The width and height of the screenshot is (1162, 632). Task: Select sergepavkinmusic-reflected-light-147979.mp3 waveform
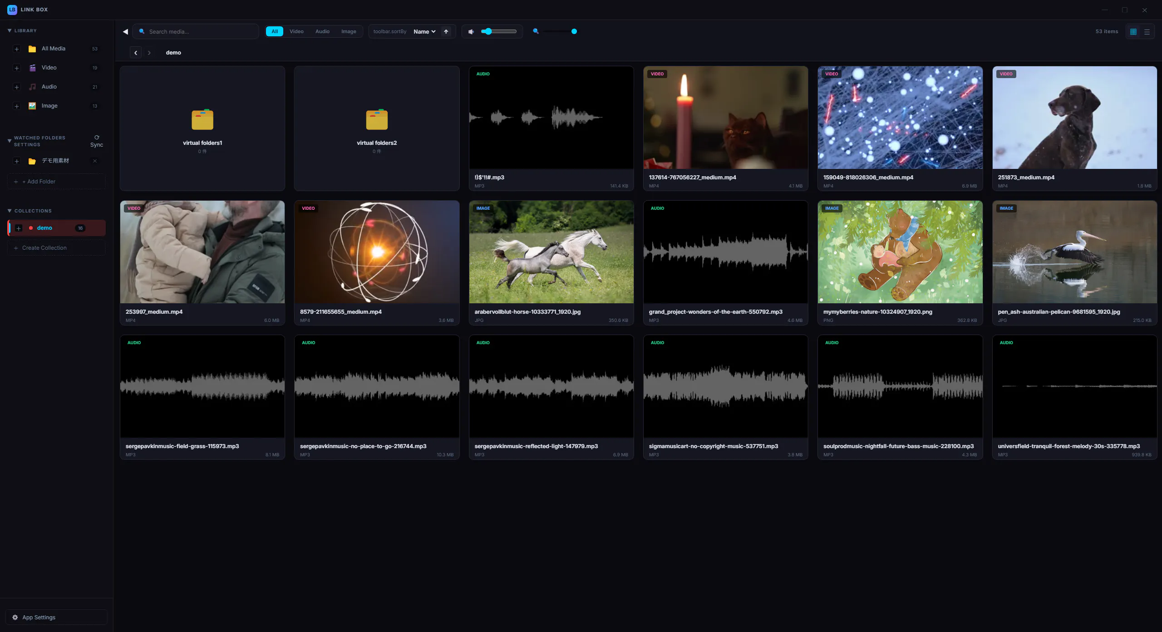(x=551, y=386)
